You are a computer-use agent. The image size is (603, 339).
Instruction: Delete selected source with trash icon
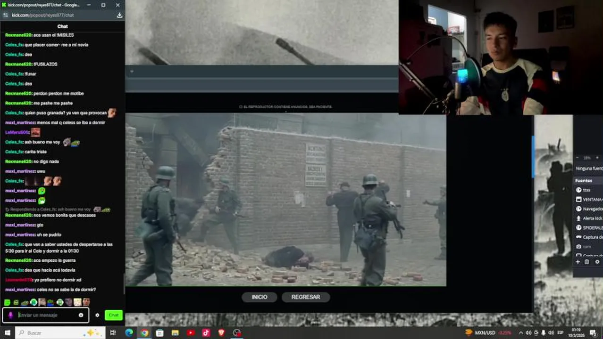click(587, 262)
